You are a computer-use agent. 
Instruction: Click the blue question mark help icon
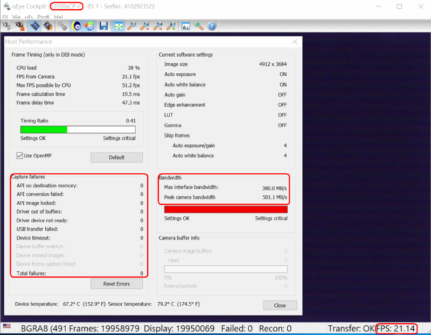(x=212, y=26)
